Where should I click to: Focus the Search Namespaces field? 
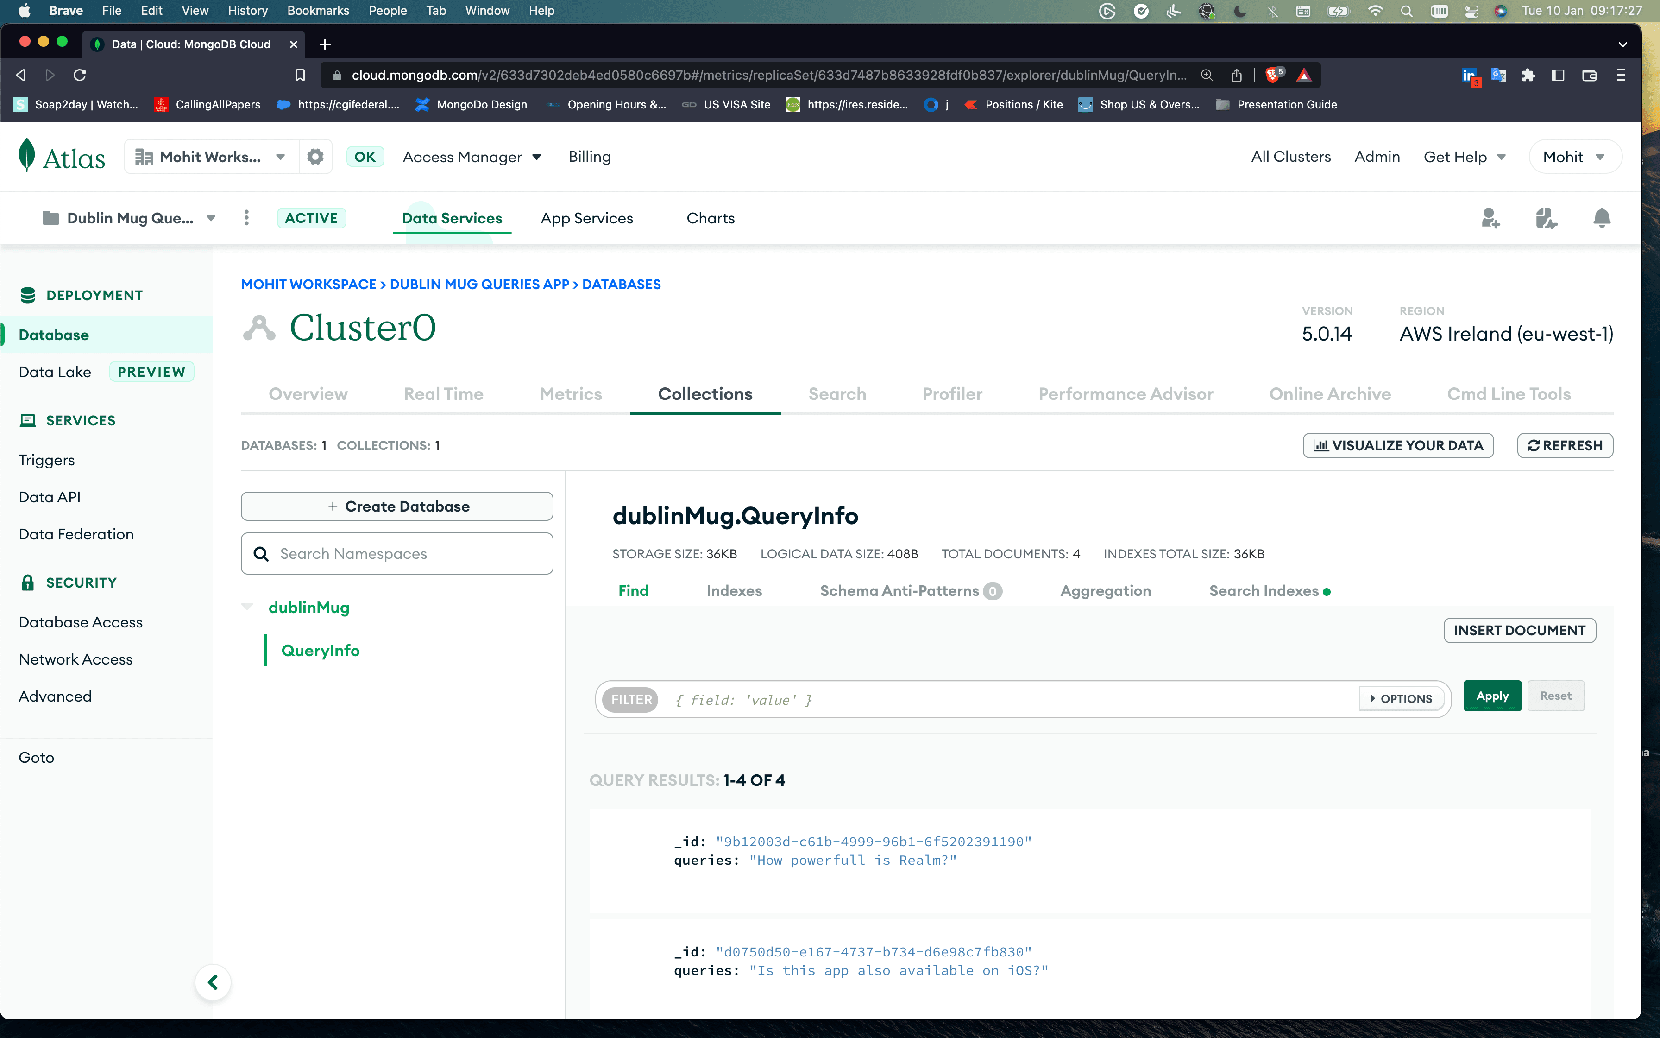[397, 553]
